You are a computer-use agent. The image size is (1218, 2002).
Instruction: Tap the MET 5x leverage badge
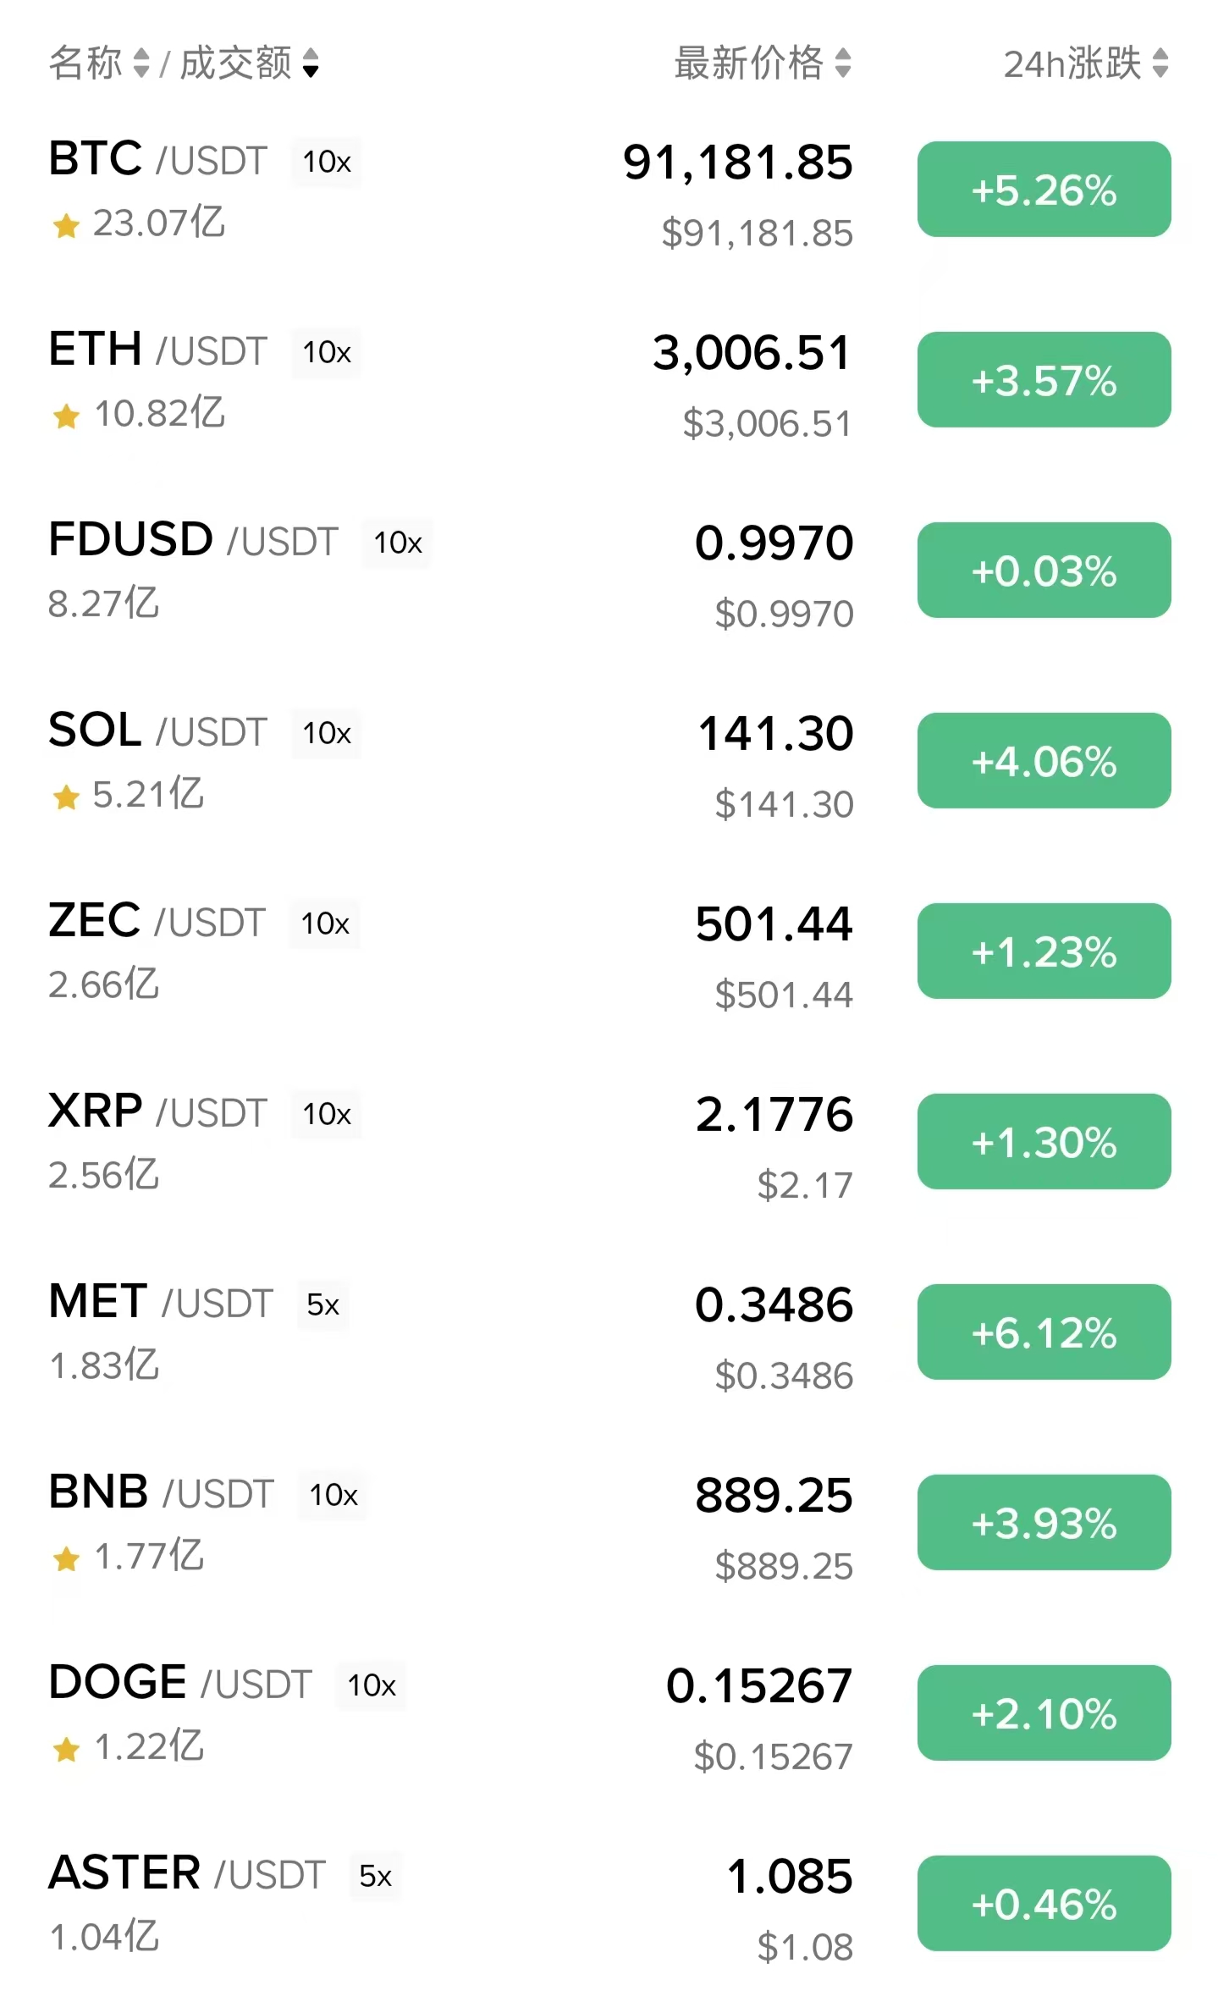click(x=322, y=1304)
